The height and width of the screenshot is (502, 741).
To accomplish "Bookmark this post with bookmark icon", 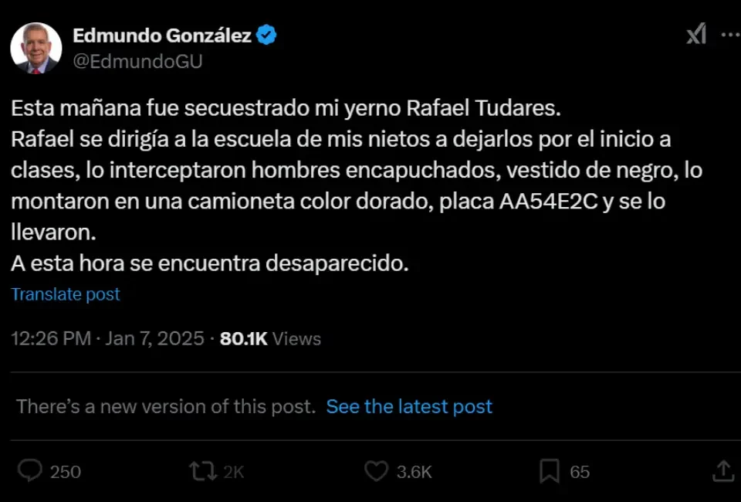I will click(550, 470).
